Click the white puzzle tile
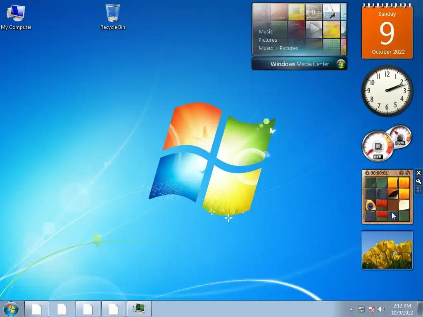 coord(404,205)
